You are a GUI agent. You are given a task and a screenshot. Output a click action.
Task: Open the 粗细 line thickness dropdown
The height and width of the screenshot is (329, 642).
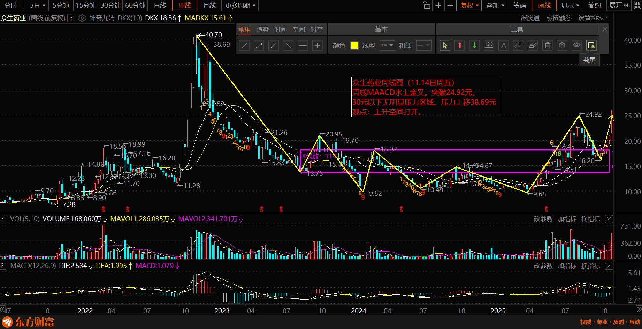(424, 45)
